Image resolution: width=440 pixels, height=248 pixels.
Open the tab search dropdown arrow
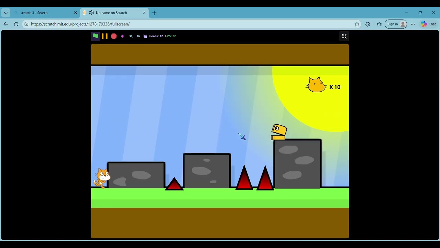pyautogui.click(x=6, y=13)
